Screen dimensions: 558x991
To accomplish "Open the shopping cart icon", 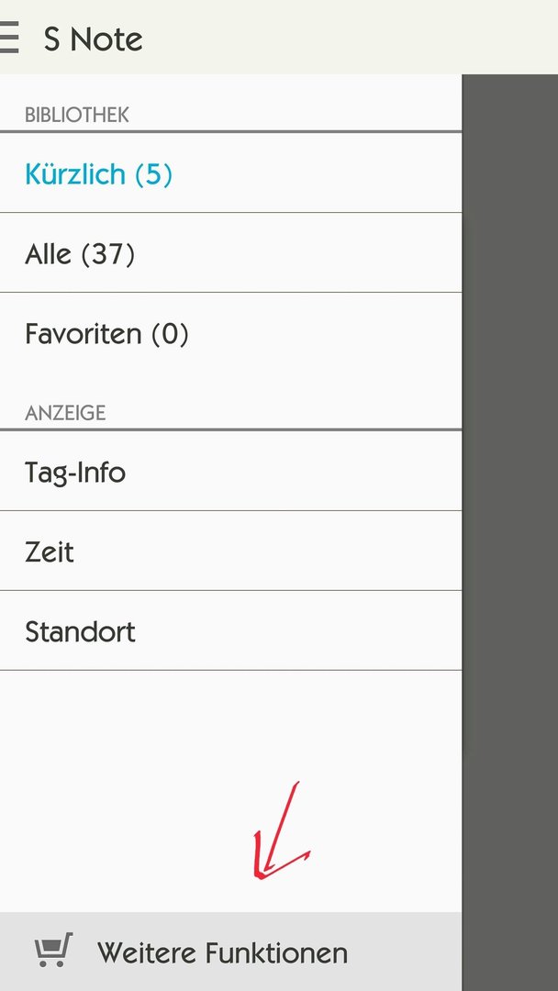I will coord(54,950).
